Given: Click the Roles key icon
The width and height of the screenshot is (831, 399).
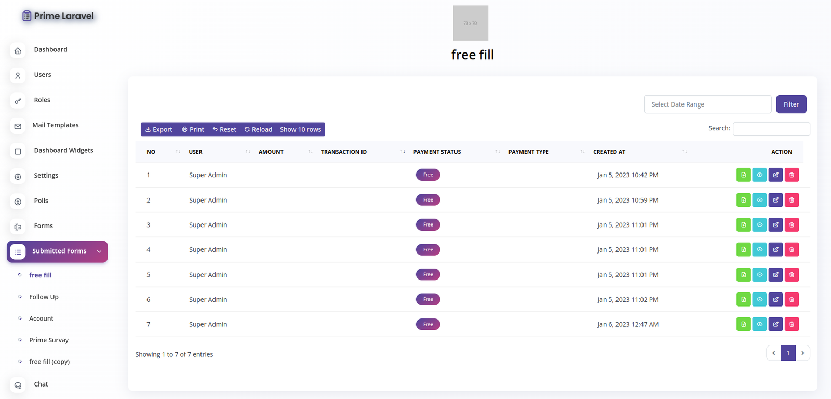Looking at the screenshot, I should coord(18,101).
